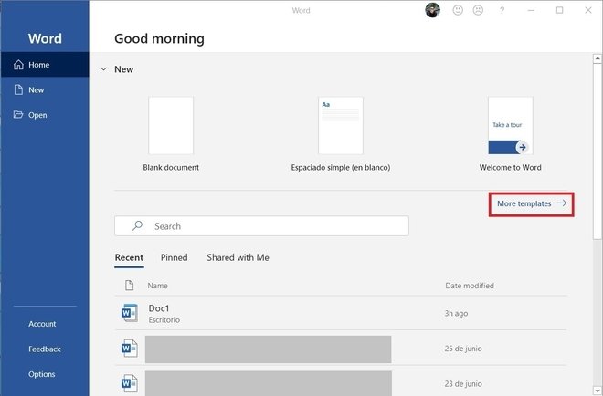Click the '25 de junio' date entry
603x396 pixels.
tap(463, 349)
